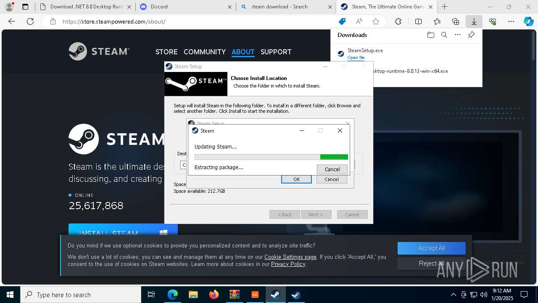Pin the Downloads panel
Screen dimensions: 538x303
click(471, 35)
